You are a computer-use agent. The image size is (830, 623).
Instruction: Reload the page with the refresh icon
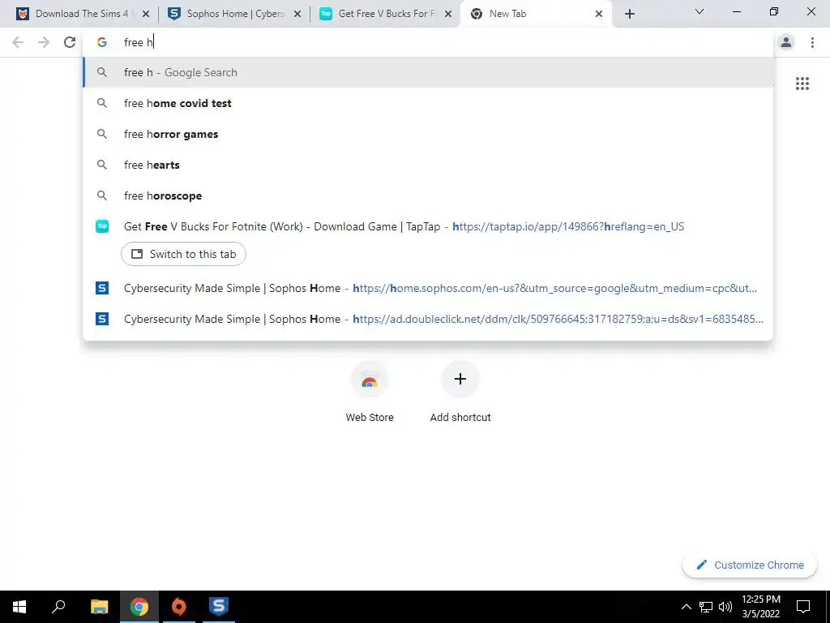point(70,42)
